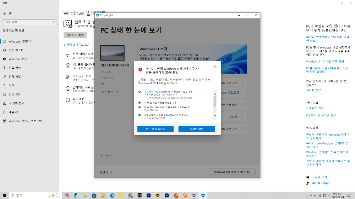Screen dimensions: 355x199
Task: Select 전송 최적화 in the sidebar
Action: pyautogui.click(x=16, y=50)
